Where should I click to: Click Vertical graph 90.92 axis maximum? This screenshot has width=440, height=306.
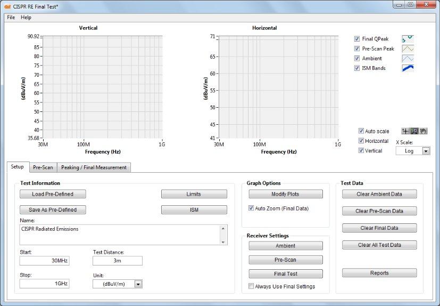point(34,36)
